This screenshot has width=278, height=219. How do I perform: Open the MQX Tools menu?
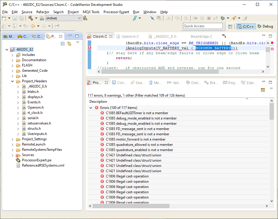coord(91,12)
